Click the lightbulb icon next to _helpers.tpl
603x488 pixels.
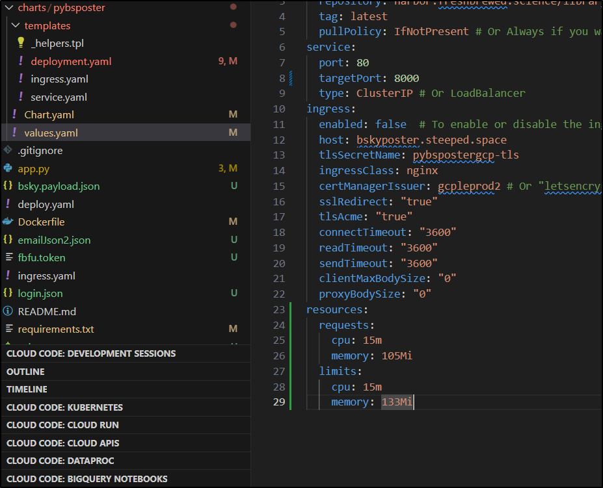[21, 44]
